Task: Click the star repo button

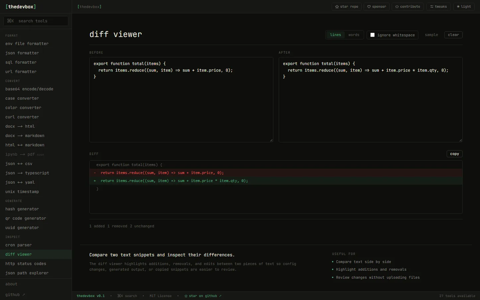Action: [347, 7]
